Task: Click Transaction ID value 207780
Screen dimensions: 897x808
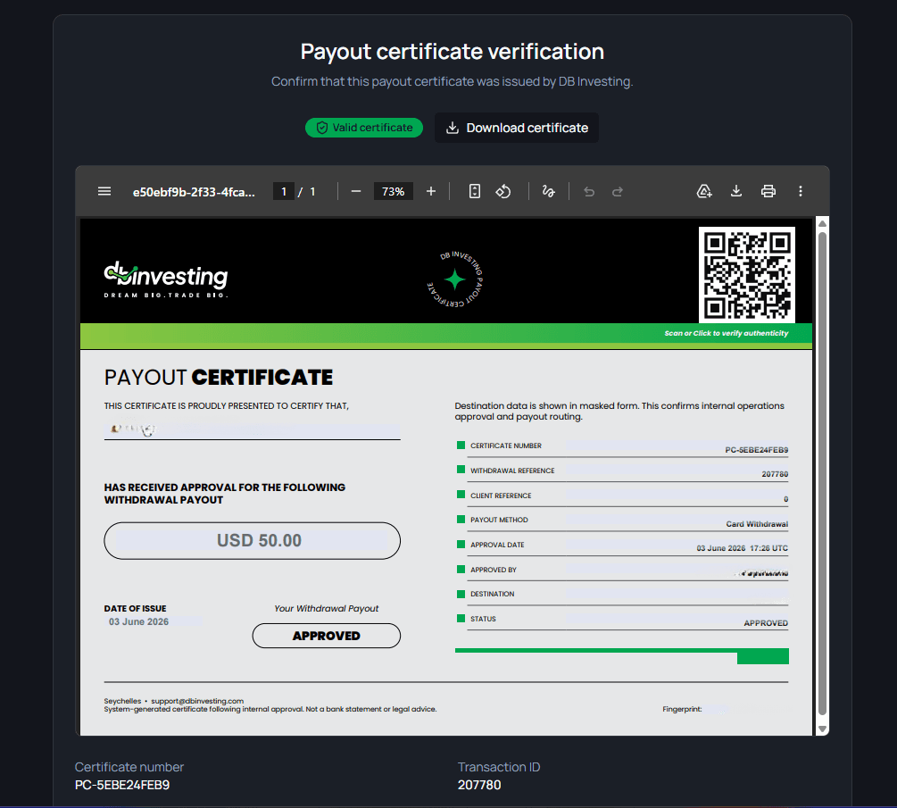Action: pyautogui.click(x=478, y=785)
